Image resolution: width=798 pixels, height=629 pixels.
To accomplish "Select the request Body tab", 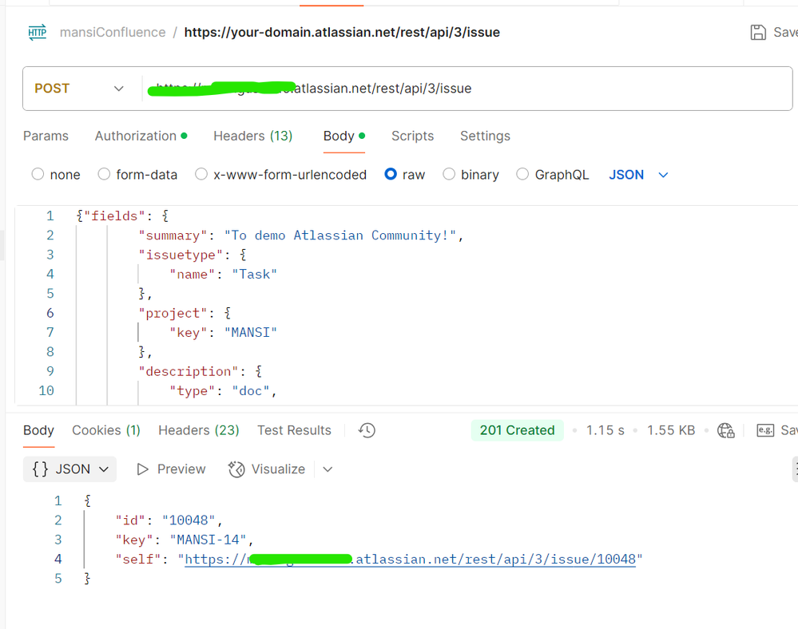I will click(x=344, y=136).
